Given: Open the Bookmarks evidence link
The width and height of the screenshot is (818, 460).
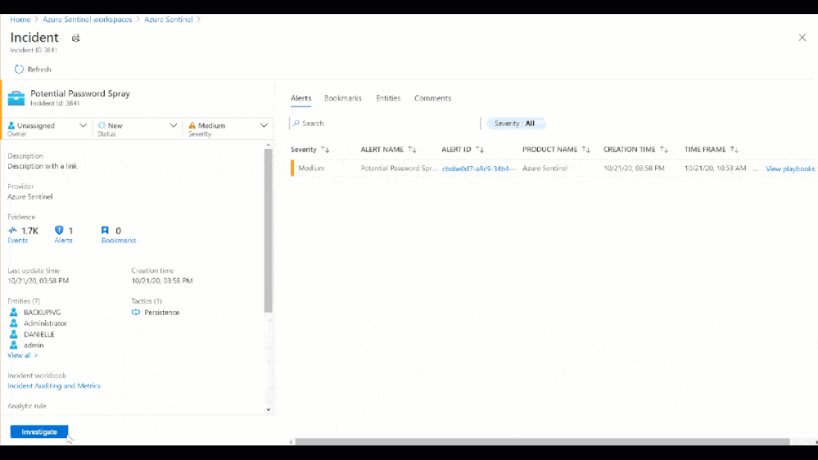Looking at the screenshot, I should [119, 241].
